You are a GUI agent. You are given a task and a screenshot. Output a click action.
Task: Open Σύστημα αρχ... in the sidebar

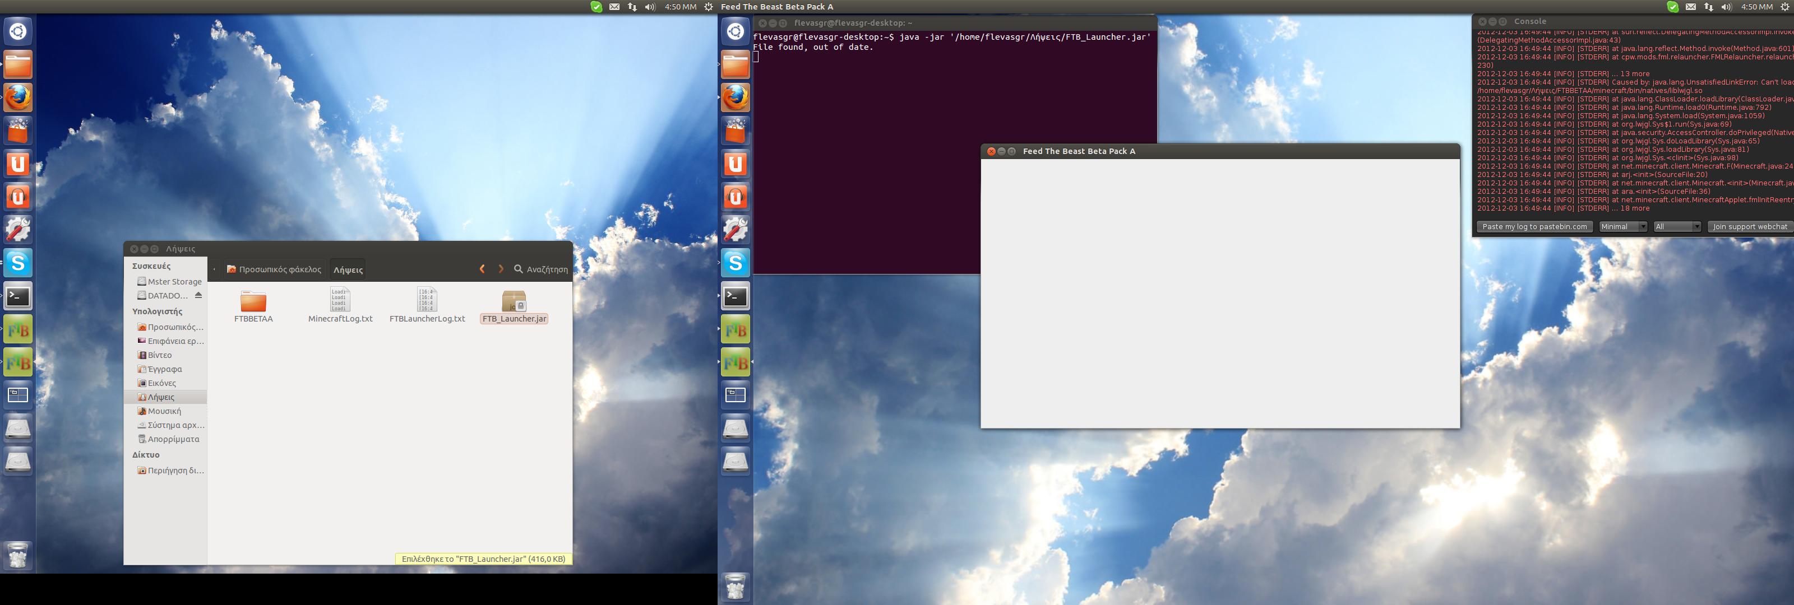pos(169,425)
